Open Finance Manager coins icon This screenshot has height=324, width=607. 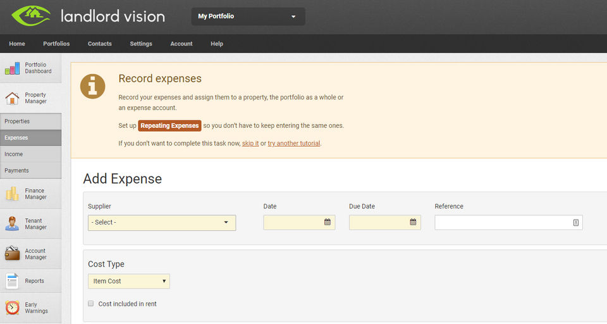[13, 194]
